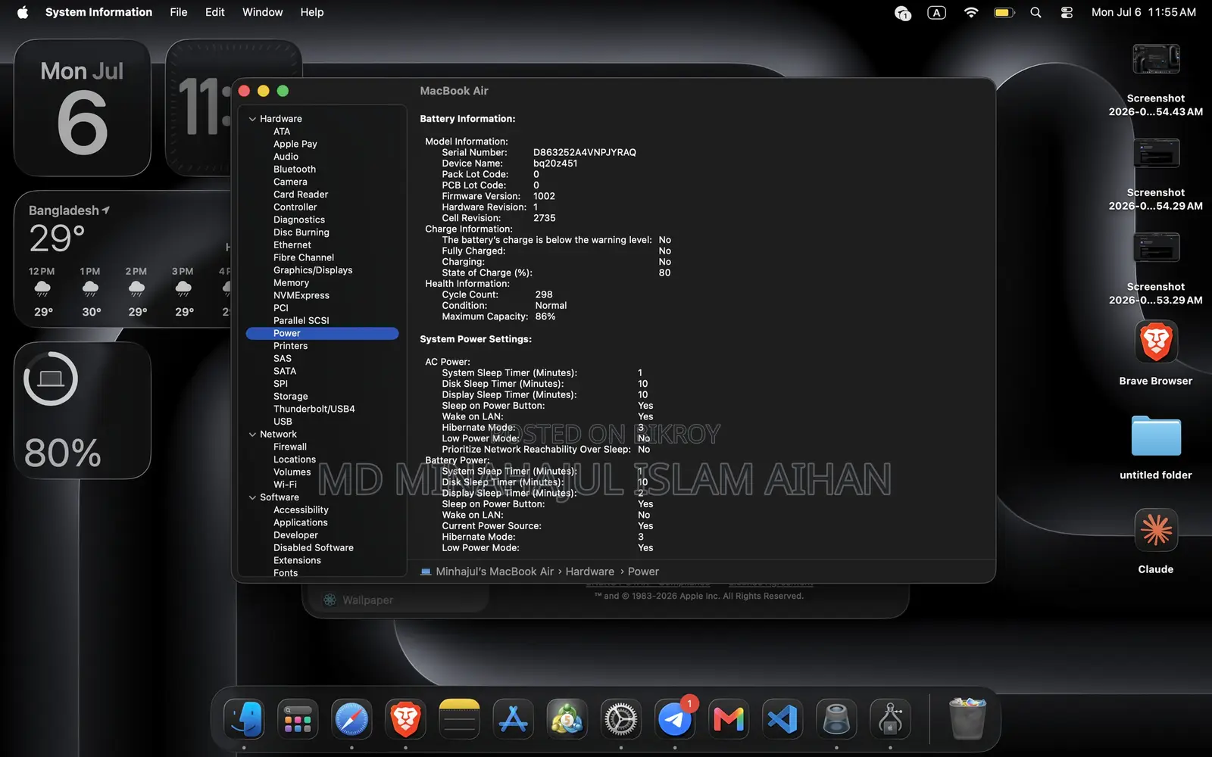Click Hardware in the path bar
This screenshot has height=757, width=1212.
pos(589,572)
